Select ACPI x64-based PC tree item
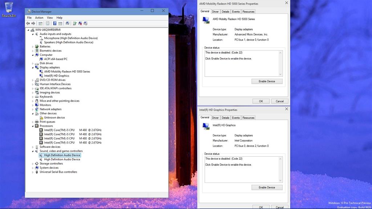The width and height of the screenshot is (372, 209). (x=56, y=59)
